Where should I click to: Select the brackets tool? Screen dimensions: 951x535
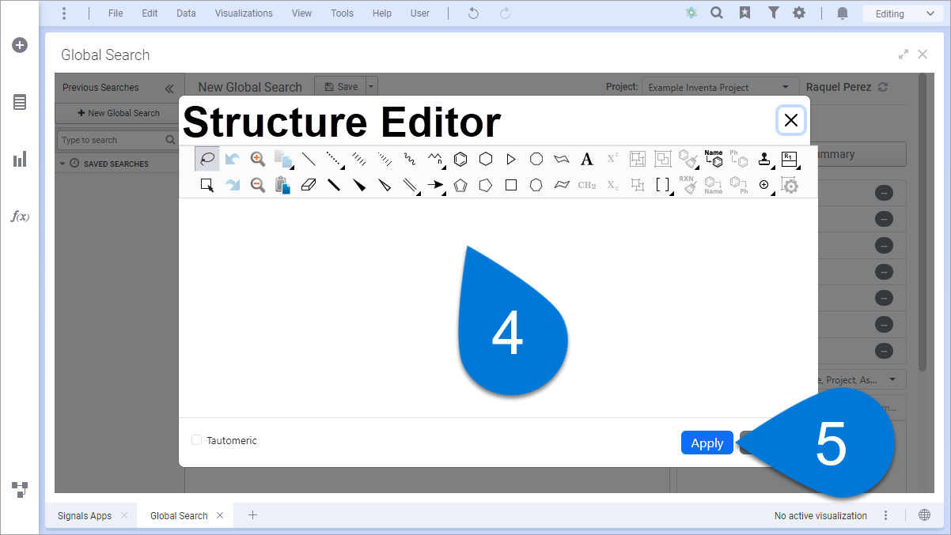[x=663, y=185]
